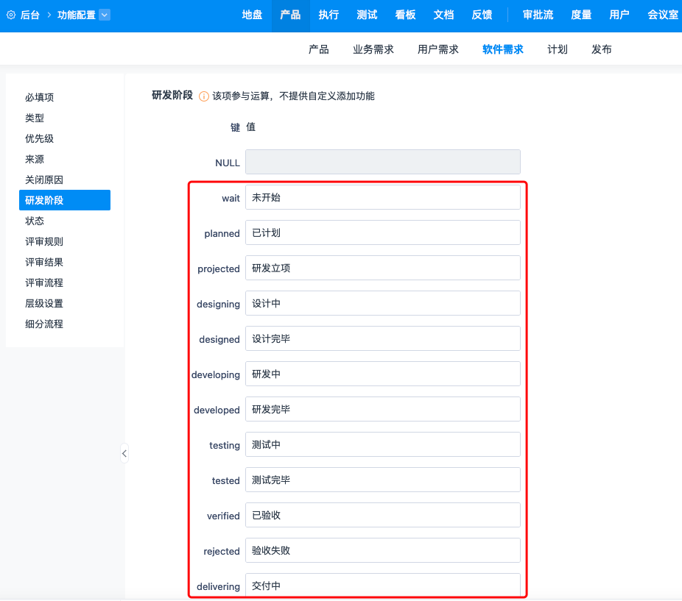Switch to the 软件需求 sub-tab
The image size is (682, 601).
(x=503, y=49)
